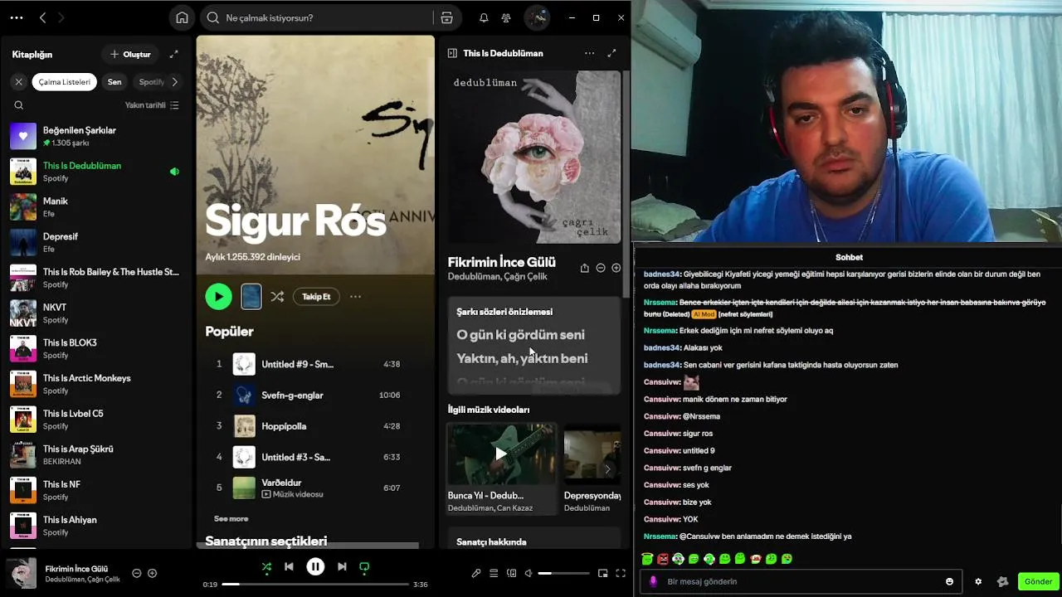Add song via plus icon in panel
The width and height of the screenshot is (1062, 597).
[616, 268]
